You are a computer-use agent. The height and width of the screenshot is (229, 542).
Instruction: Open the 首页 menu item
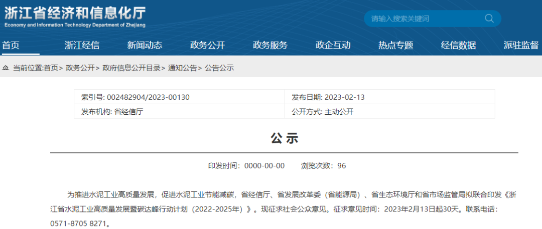(11, 45)
